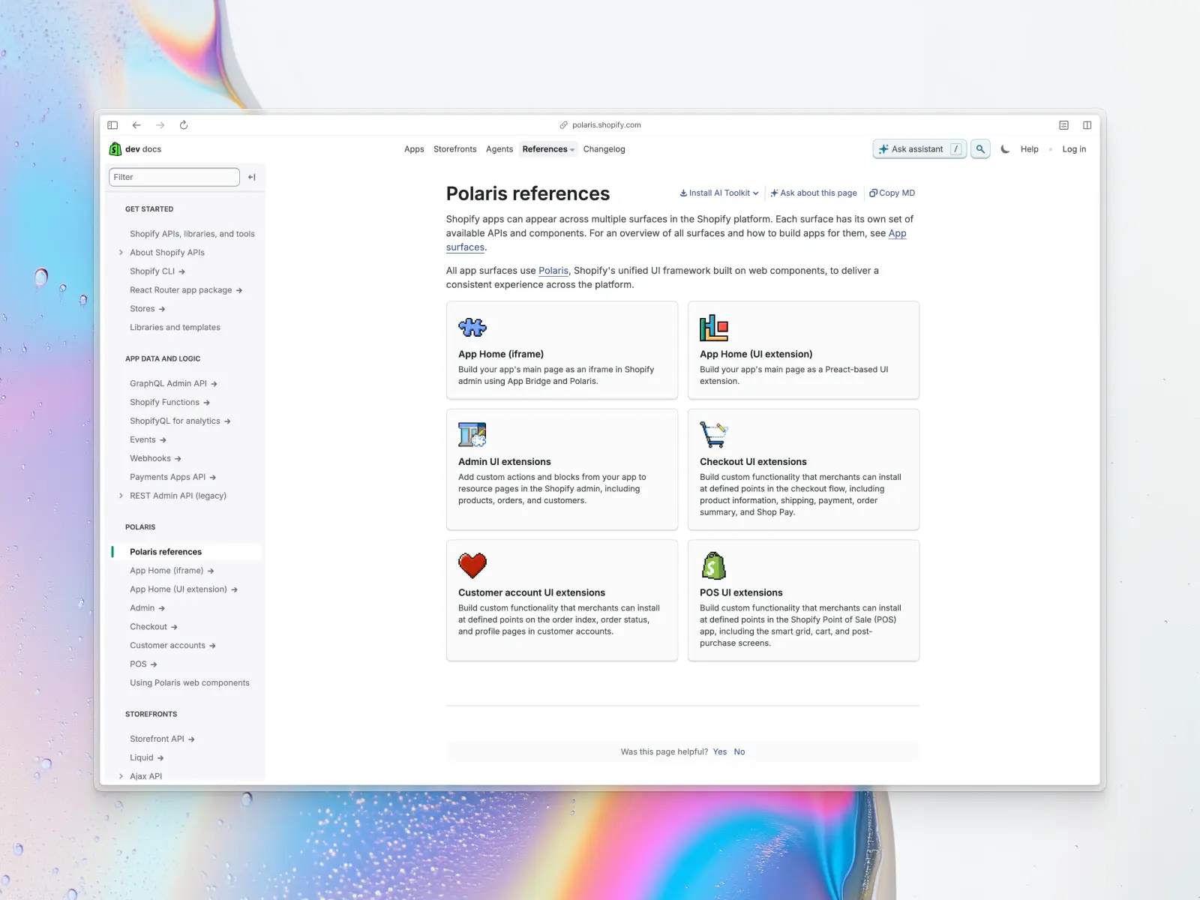Collapse the sidebar with the arrow-bar icon
This screenshot has height=900, width=1200.
252,177
